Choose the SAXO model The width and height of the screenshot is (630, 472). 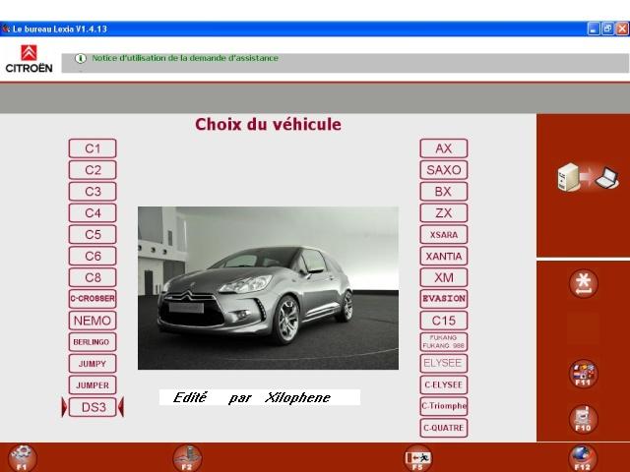(444, 170)
